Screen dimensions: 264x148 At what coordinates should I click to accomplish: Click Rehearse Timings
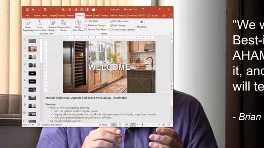(95, 25)
